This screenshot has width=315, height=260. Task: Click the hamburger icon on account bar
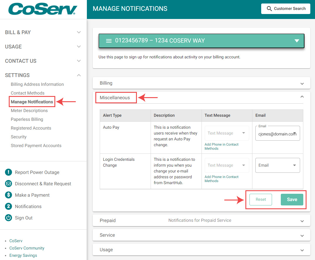[x=109, y=41]
